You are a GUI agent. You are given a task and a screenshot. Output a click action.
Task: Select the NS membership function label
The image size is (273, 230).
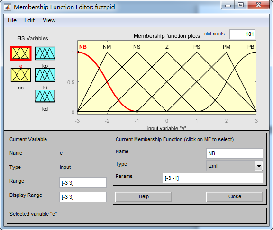[x=137, y=47]
